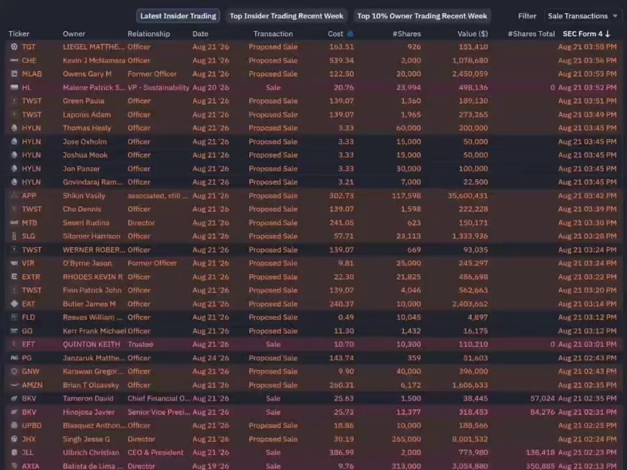Sort by the Relationship column header
The height and width of the screenshot is (470, 627).
coord(149,34)
